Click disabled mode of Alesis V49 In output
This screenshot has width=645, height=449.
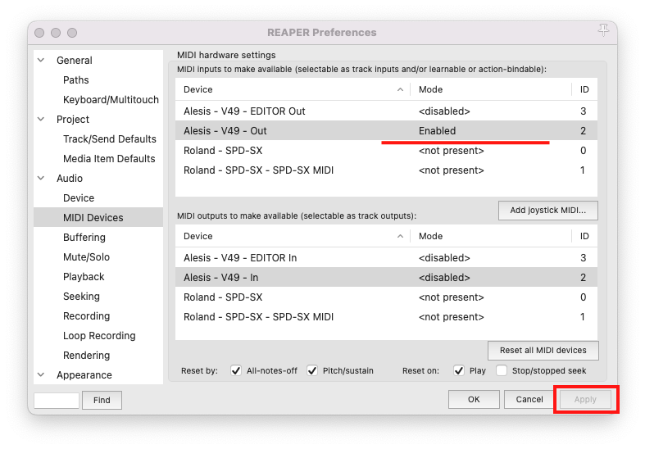444,278
